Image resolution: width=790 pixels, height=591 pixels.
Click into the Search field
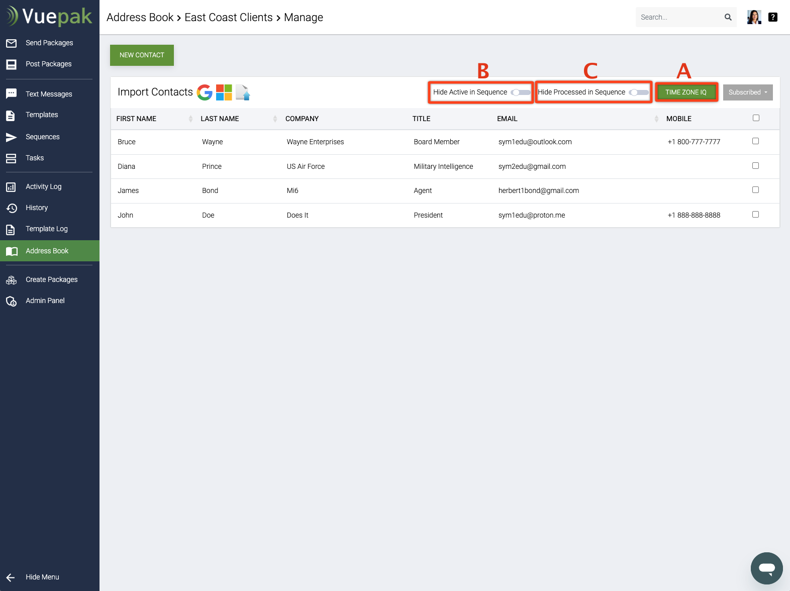tap(678, 17)
